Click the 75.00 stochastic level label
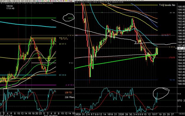 (179, 94)
